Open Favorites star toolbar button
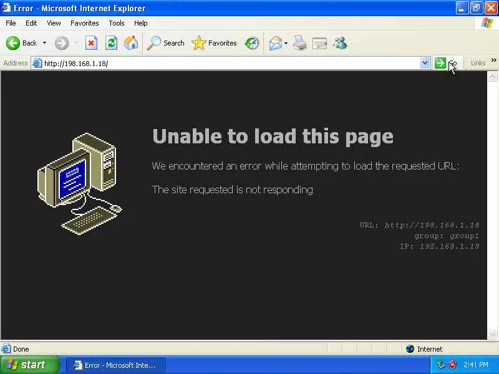 214,43
